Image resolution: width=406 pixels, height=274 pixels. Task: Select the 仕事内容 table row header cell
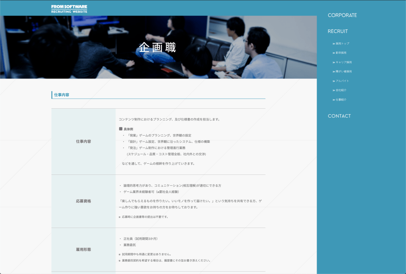coord(83,142)
